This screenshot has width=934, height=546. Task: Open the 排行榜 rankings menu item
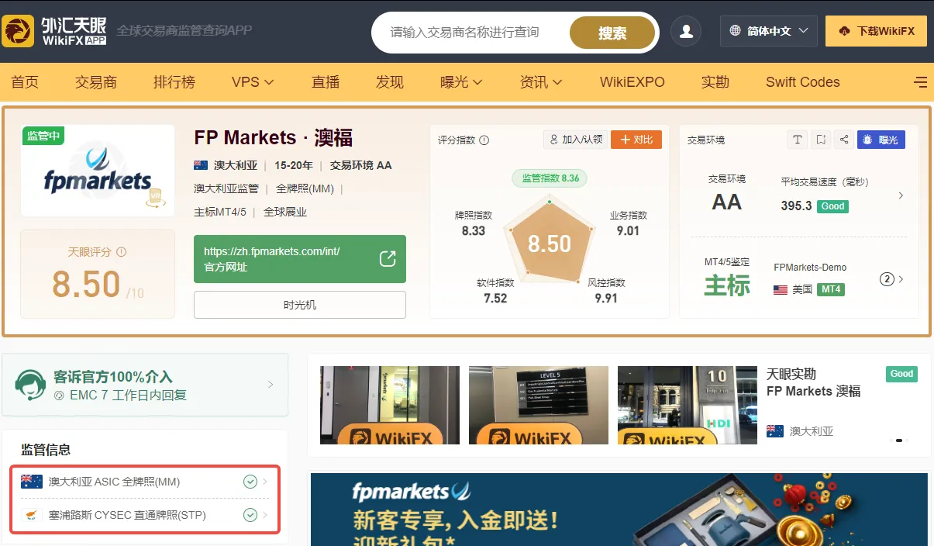click(174, 82)
